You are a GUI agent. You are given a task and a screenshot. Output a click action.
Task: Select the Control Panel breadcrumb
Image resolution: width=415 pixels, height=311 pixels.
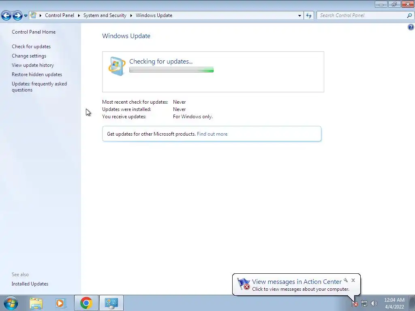[x=60, y=15]
